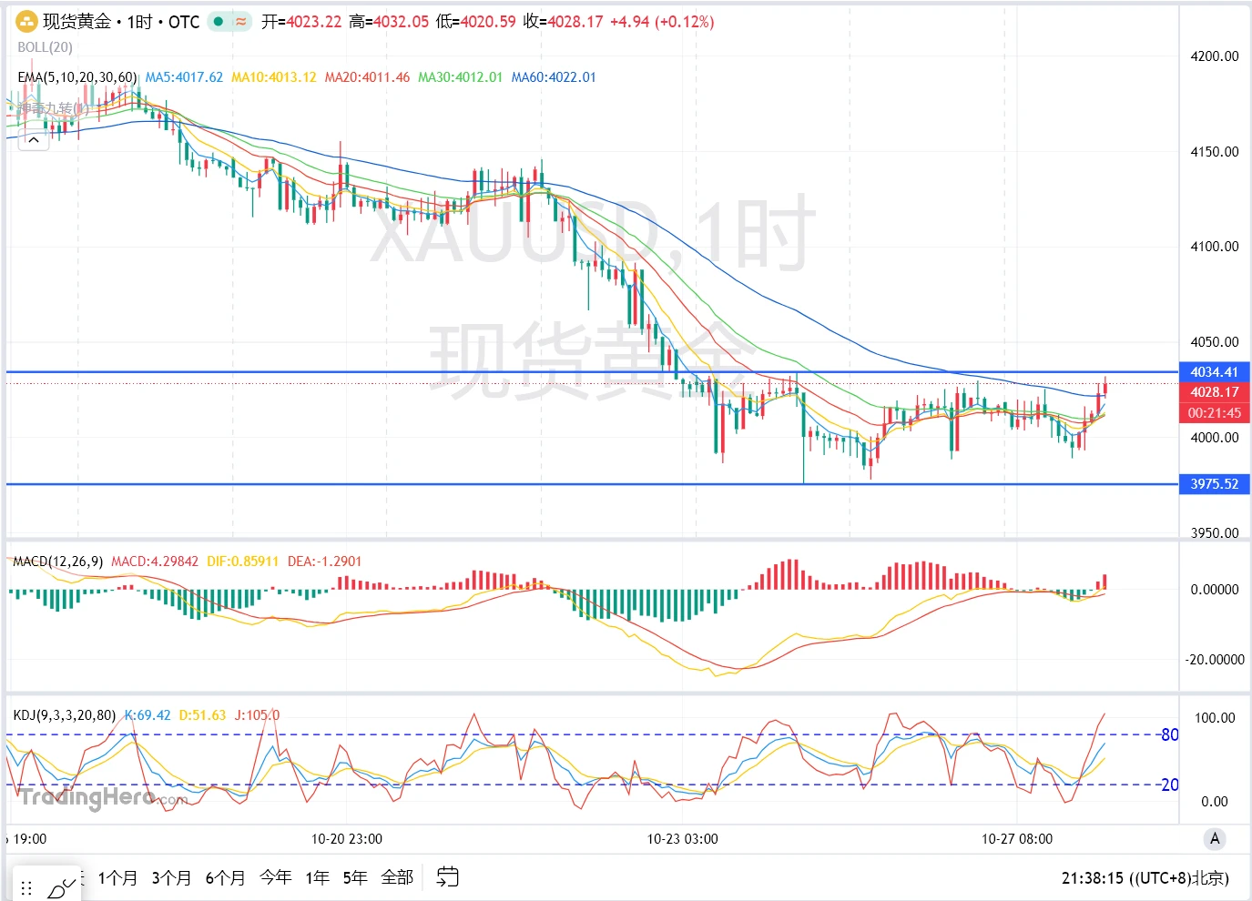Image resolution: width=1252 pixels, height=901 pixels.
Task: Click the MA30:4012.01 value
Action: click(460, 77)
